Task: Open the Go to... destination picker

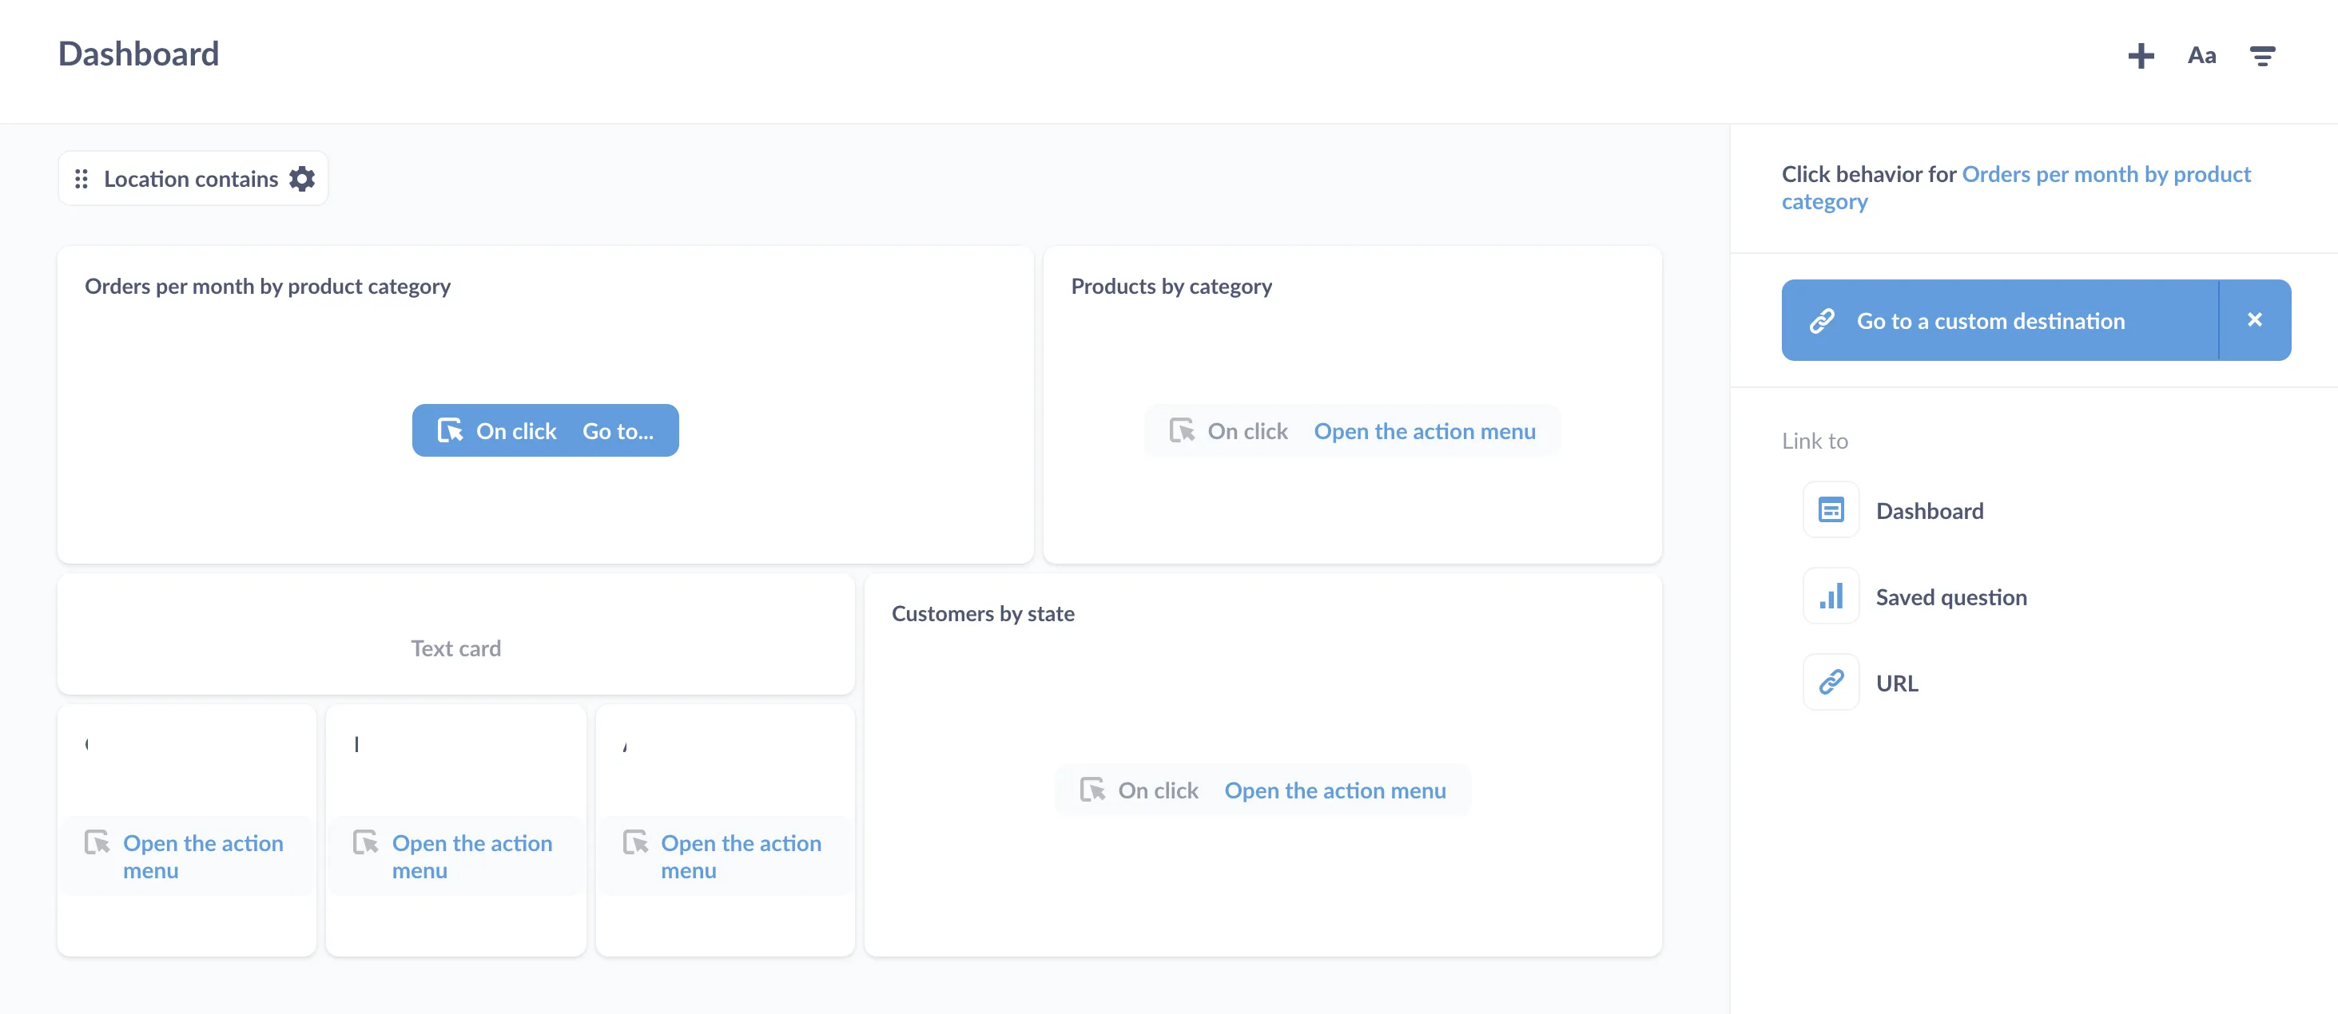Action: pos(618,431)
